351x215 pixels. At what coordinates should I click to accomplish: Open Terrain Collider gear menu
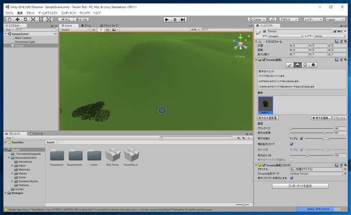pyautogui.click(x=345, y=165)
